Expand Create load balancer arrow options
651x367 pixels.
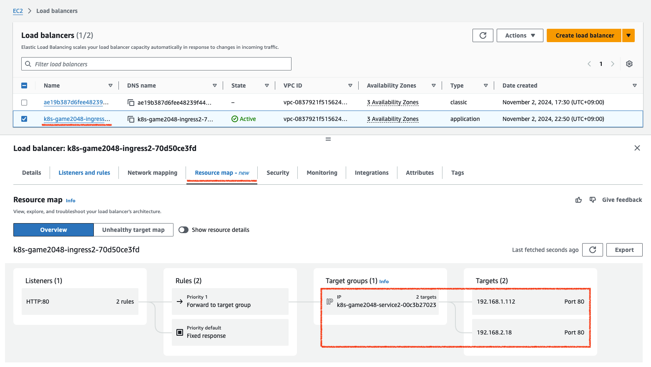[628, 35]
